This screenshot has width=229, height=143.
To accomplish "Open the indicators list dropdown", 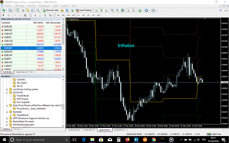I will (x=140, y=10).
